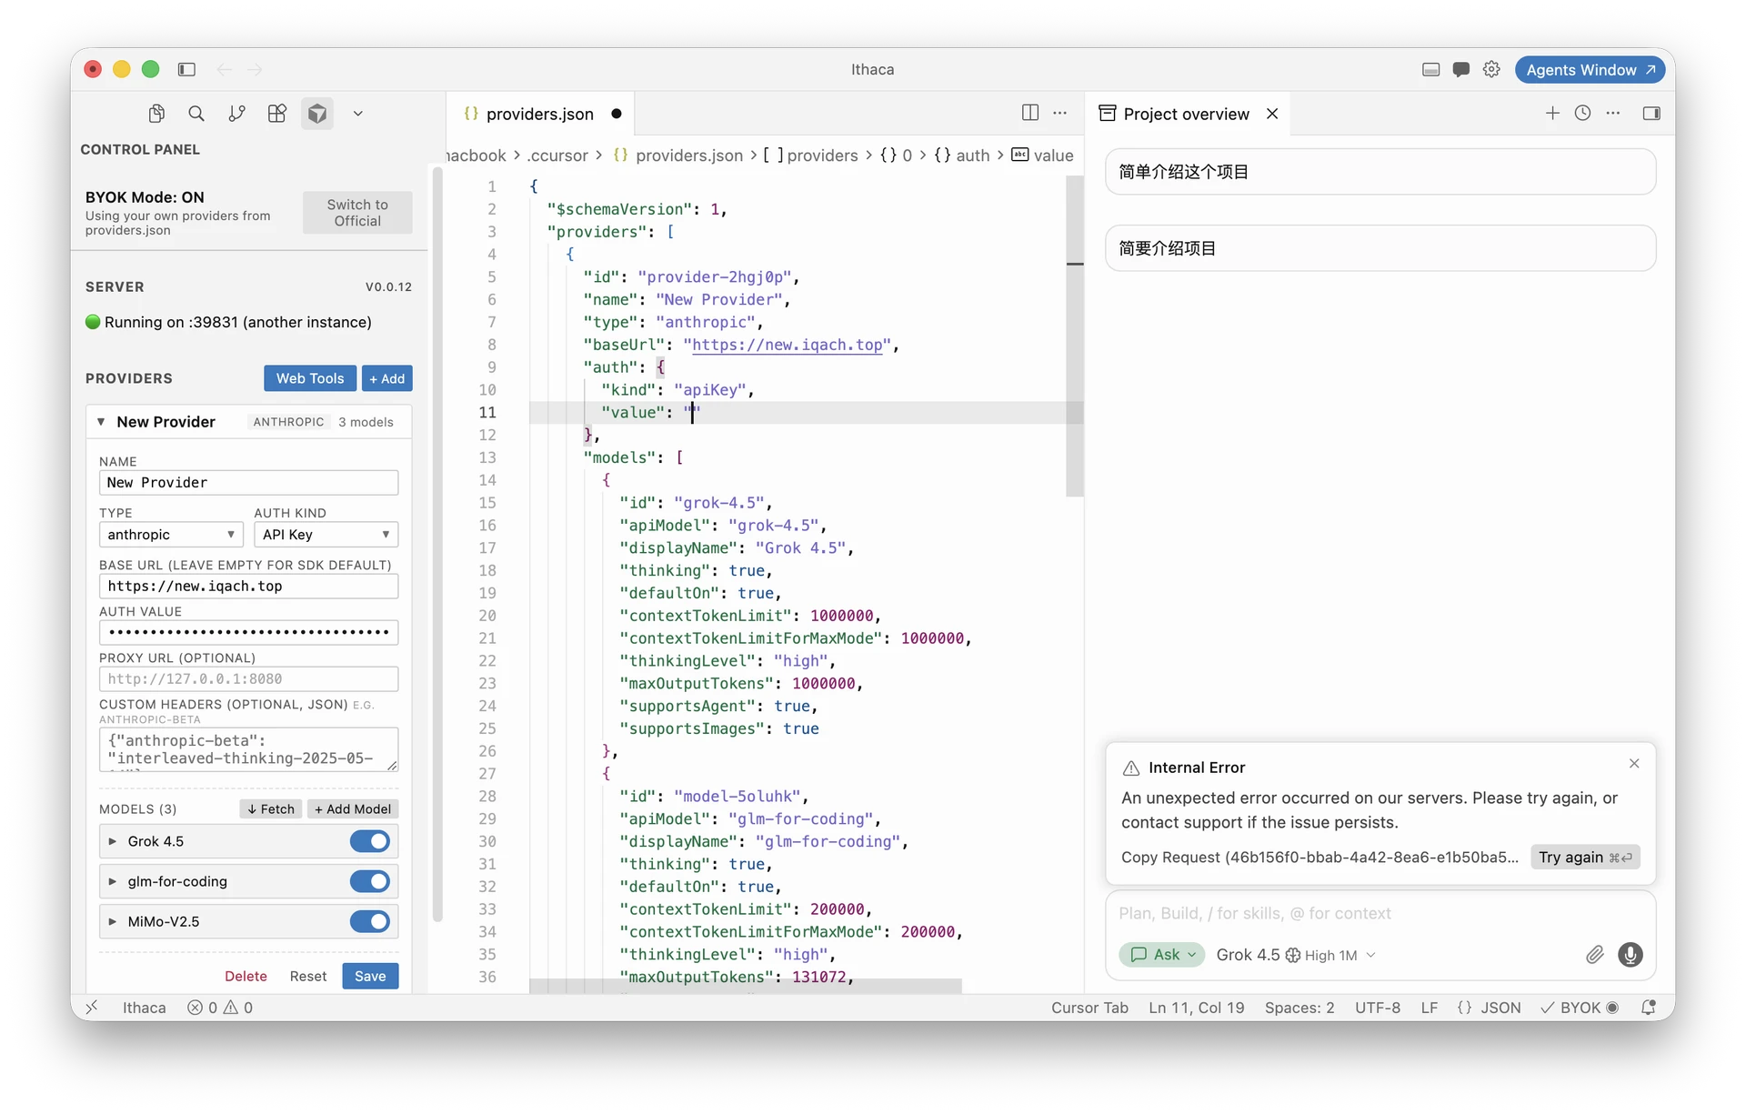The height and width of the screenshot is (1114, 1746).
Task: Focus the provider NAME field
Action: click(x=248, y=483)
